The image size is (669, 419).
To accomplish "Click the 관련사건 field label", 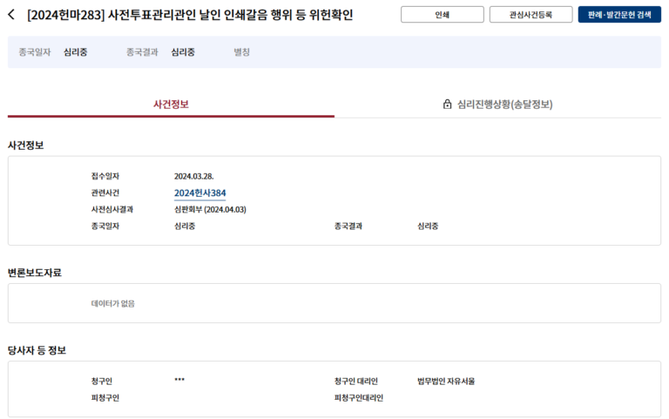I will point(105,193).
